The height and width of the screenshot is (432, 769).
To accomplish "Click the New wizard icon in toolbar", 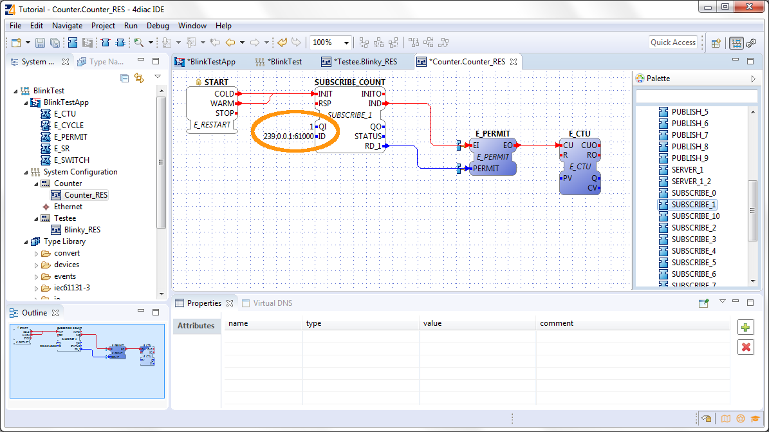I will coord(15,42).
